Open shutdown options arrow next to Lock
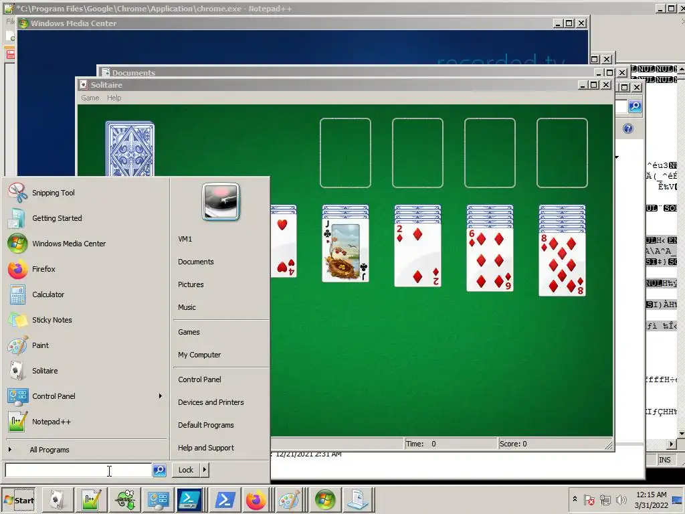685x514 pixels. 205,470
